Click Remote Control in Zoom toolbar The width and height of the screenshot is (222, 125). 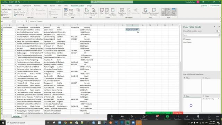pos(198,117)
